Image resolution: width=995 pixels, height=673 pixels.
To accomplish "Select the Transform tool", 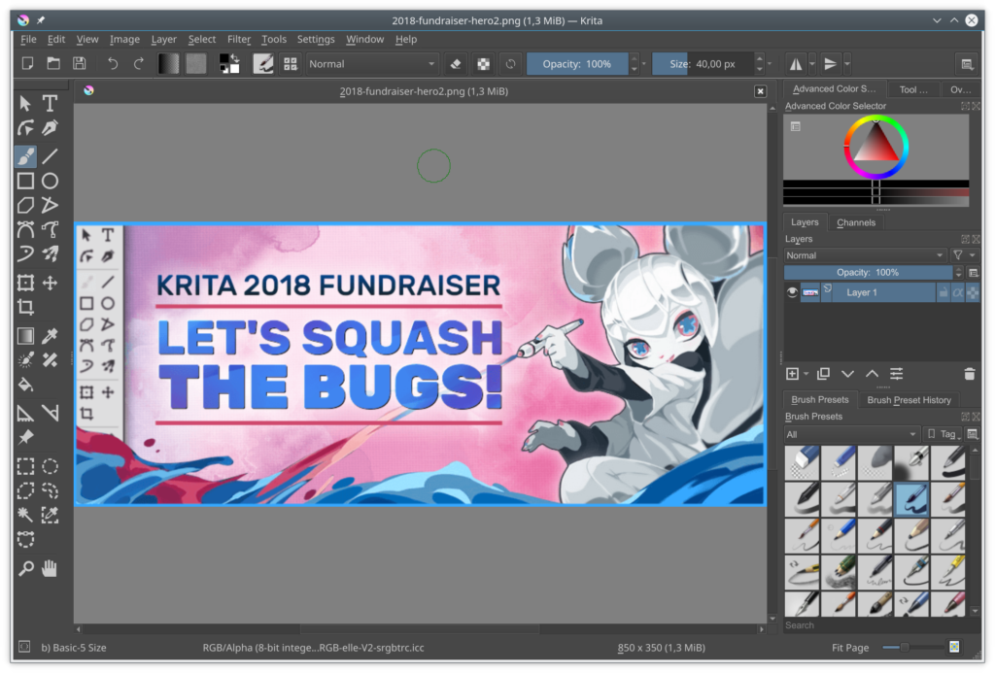I will coord(25,283).
